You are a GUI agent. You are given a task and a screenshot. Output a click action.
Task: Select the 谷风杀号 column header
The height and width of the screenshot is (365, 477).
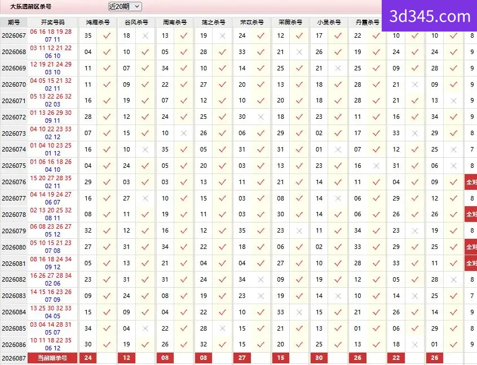click(x=136, y=22)
